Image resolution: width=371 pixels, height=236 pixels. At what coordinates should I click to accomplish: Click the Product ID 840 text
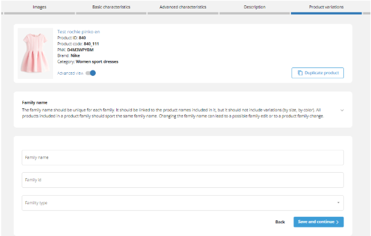(72, 38)
